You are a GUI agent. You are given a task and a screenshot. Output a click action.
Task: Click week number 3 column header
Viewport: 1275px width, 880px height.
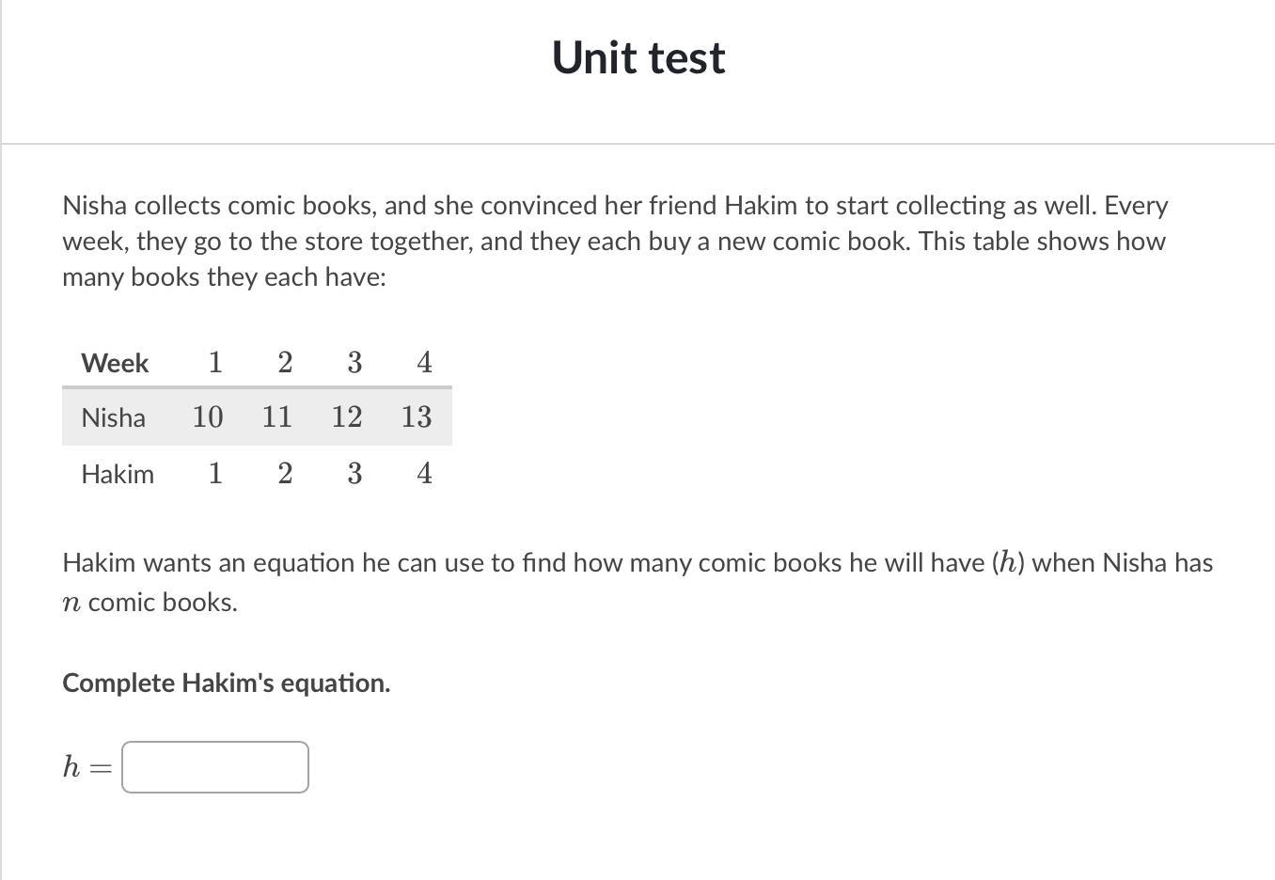pos(354,362)
